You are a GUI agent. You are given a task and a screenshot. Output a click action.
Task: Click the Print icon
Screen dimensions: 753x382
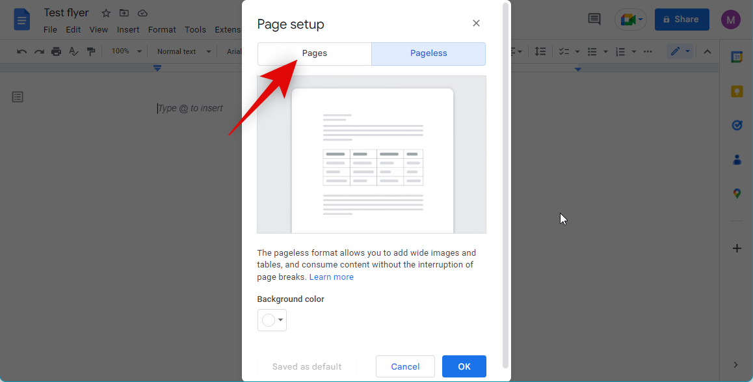tap(57, 51)
